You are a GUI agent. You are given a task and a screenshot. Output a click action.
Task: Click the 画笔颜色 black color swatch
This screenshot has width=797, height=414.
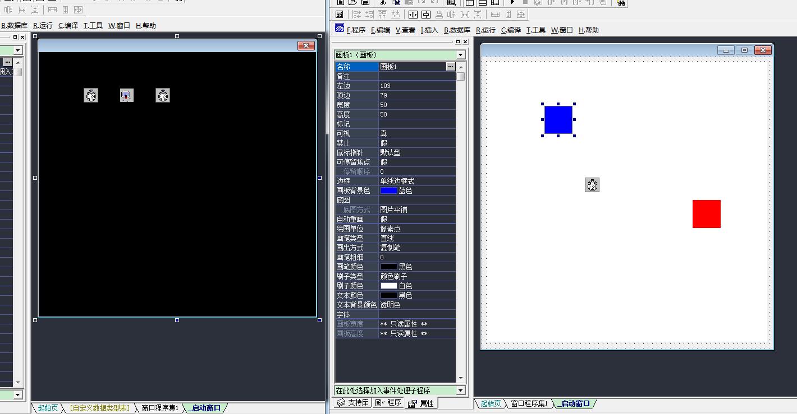pos(388,267)
